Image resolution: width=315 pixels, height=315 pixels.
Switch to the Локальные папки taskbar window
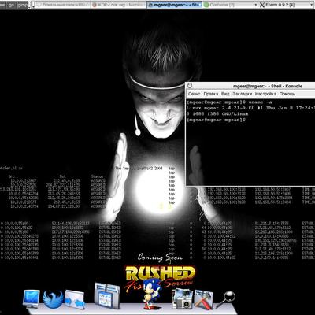[x=63, y=5]
